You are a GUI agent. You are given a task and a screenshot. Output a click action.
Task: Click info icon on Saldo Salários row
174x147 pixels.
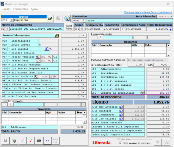click(36, 77)
